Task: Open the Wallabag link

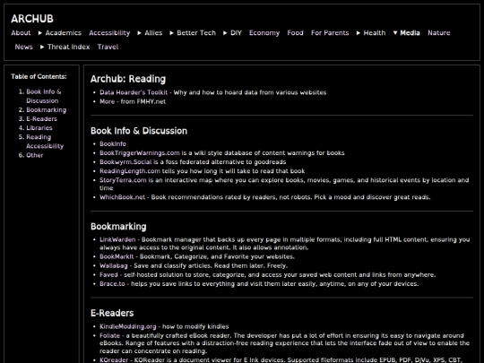Action: (114, 266)
